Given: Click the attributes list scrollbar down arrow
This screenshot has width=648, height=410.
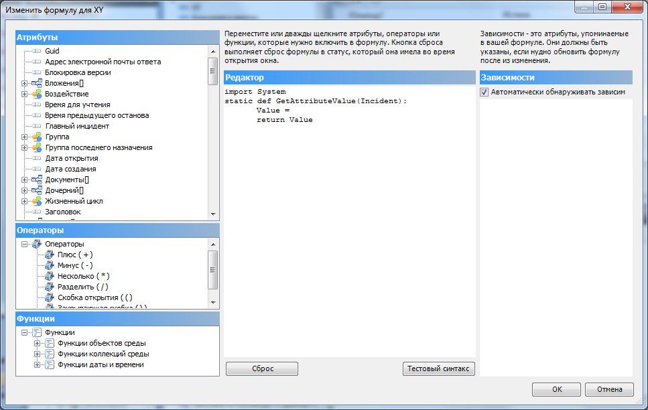Looking at the screenshot, I should coord(213,214).
